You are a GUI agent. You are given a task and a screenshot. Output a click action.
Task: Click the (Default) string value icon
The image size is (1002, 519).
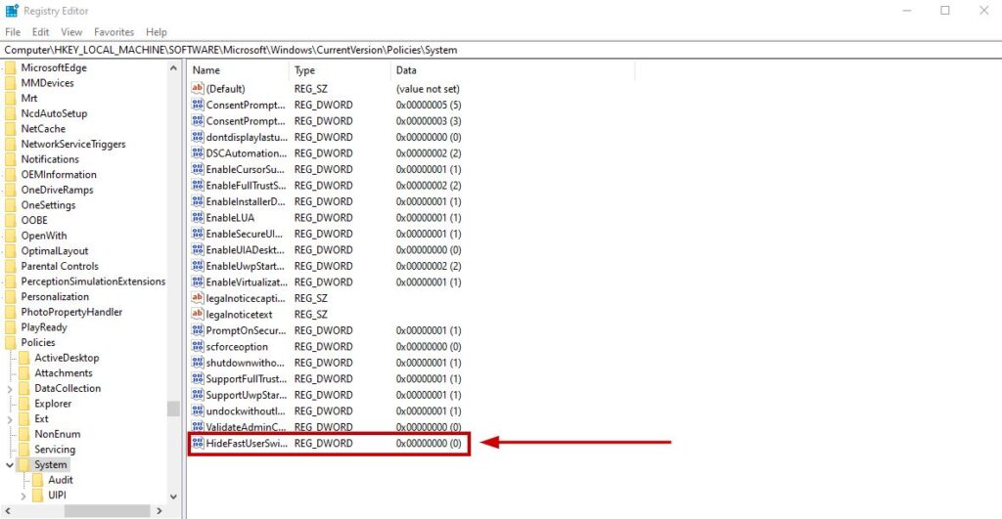[x=198, y=88]
